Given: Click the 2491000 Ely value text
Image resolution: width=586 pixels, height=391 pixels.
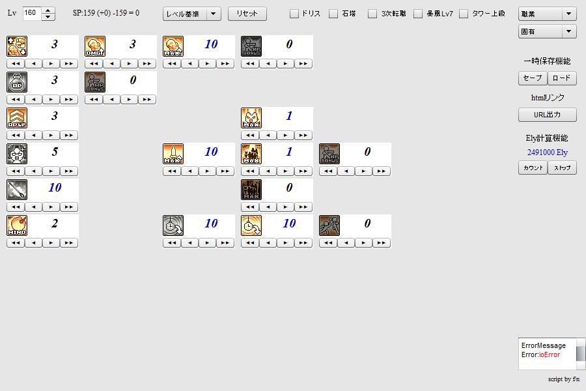Looking at the screenshot, I should [x=547, y=152].
